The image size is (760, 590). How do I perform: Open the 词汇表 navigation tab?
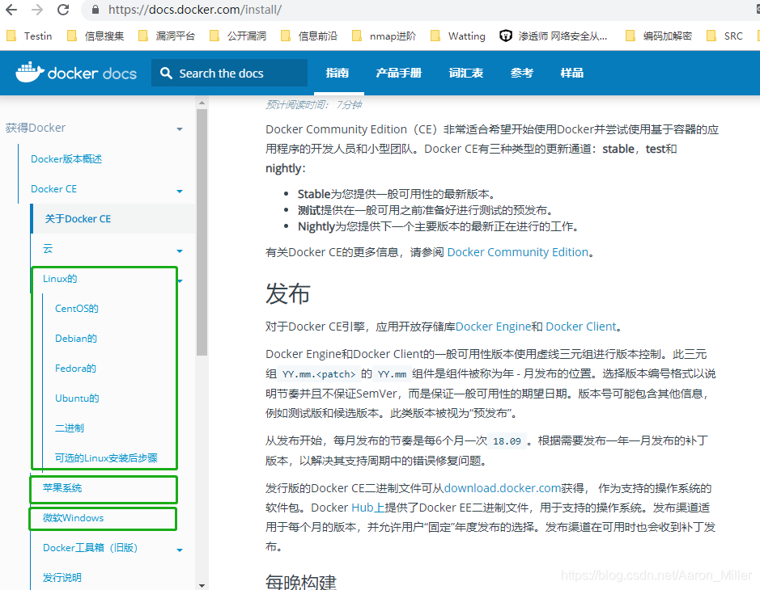(x=465, y=73)
